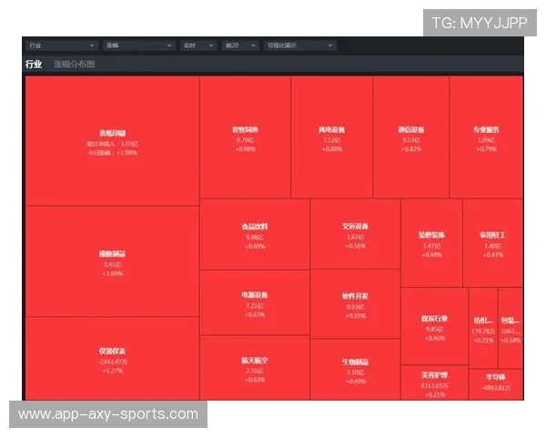Open the 行业 dropdown

62,45
